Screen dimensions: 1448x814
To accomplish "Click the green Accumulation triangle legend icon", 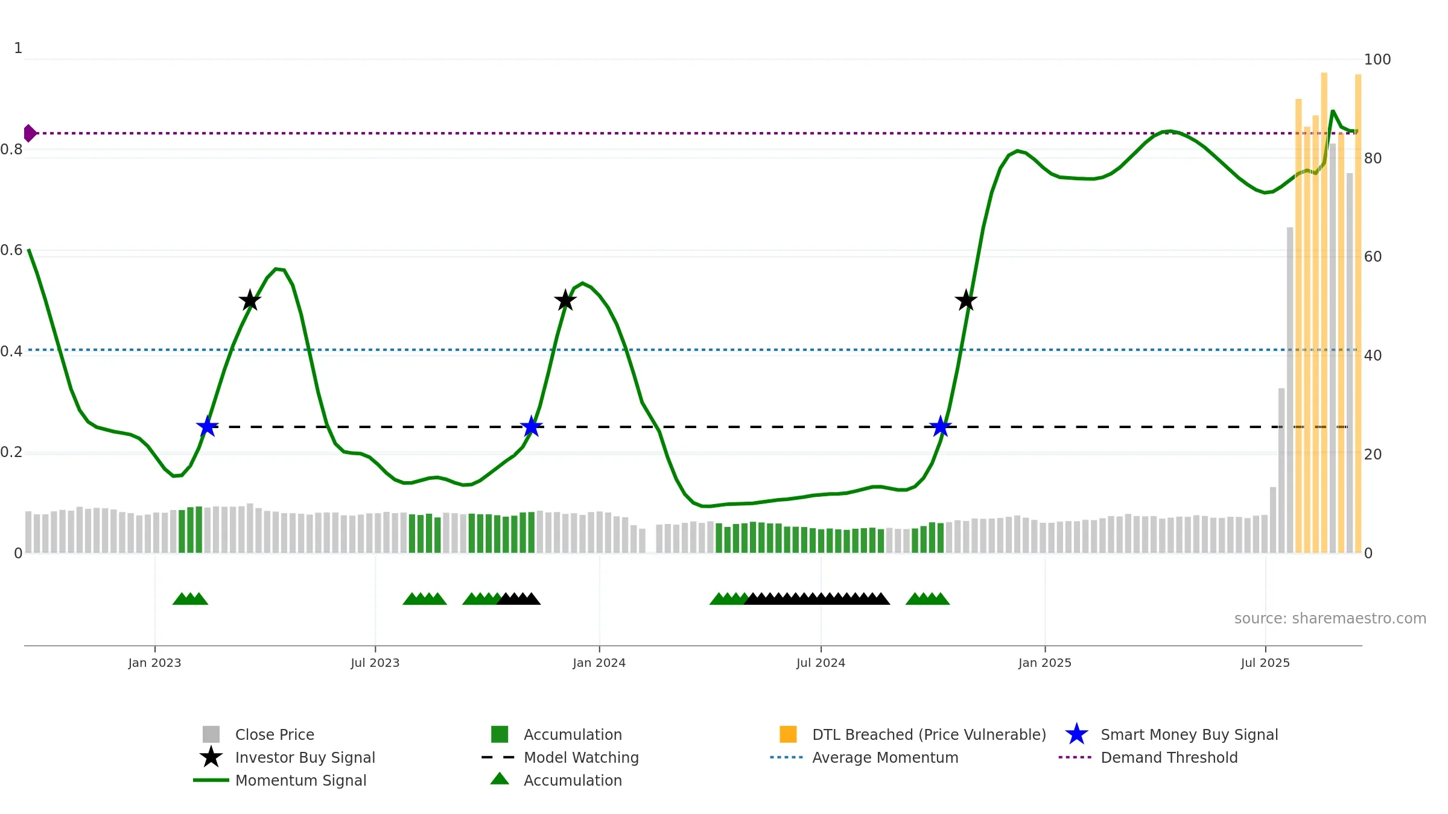I will click(x=500, y=779).
